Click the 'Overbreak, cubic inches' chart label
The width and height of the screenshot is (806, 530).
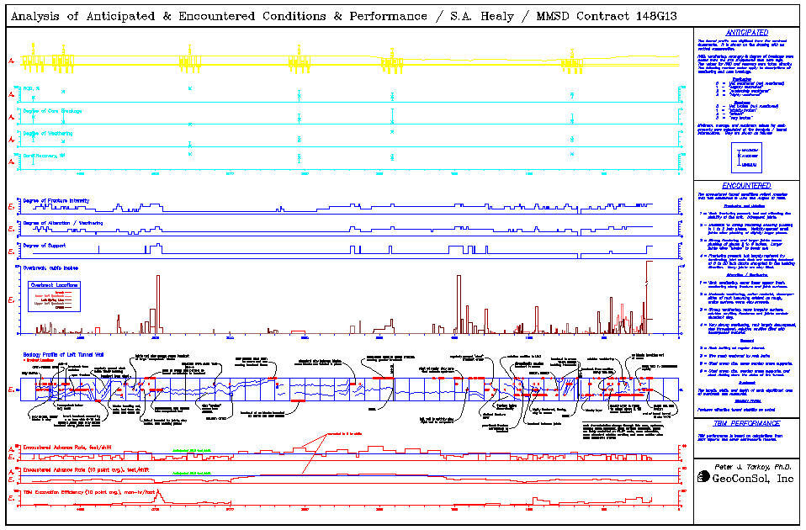(55, 268)
